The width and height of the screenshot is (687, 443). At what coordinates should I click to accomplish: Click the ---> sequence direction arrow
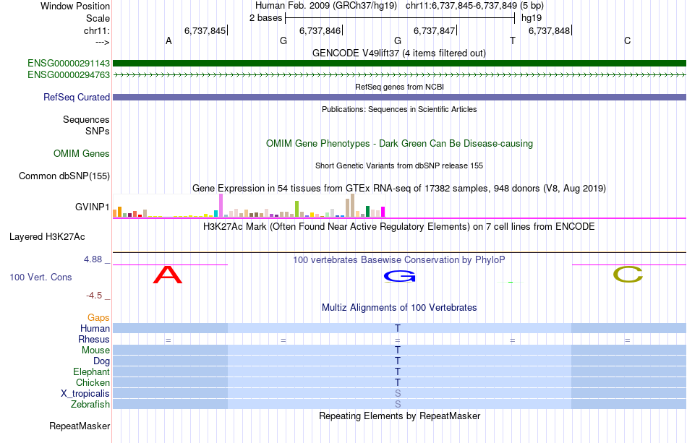[102, 42]
